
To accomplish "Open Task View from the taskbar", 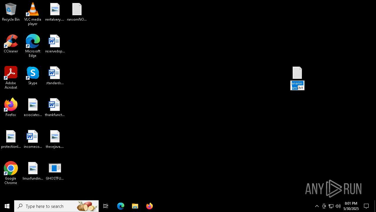I will tap(106, 206).
